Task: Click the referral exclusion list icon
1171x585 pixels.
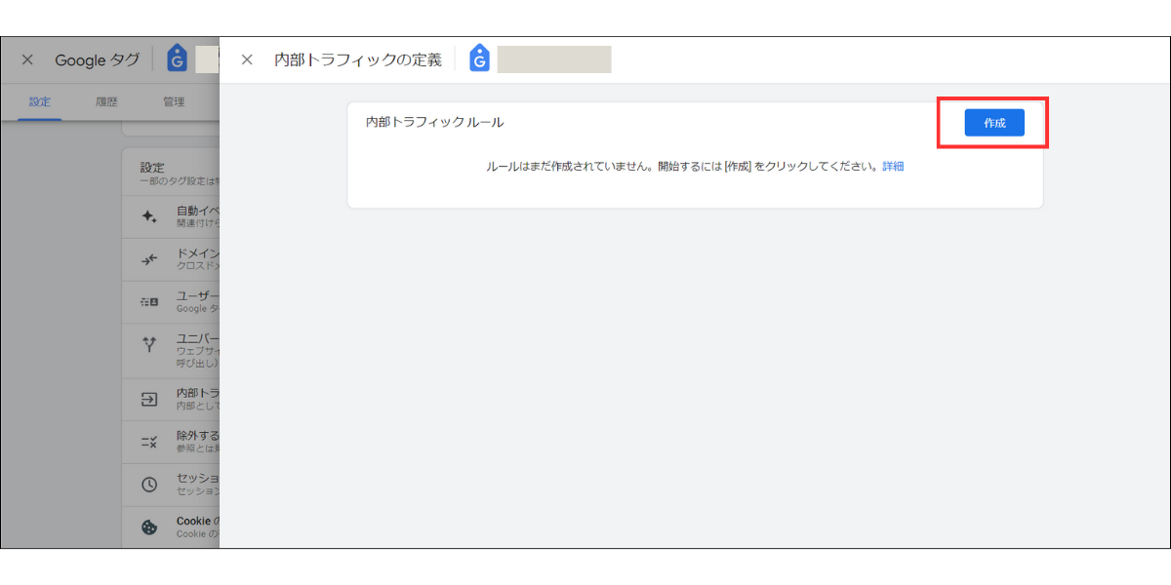Action: [x=149, y=442]
